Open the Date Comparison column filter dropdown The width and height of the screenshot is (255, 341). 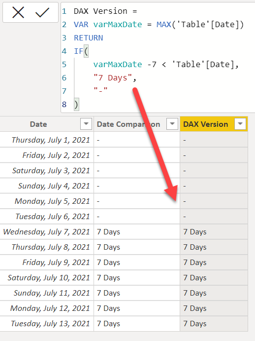tap(172, 124)
